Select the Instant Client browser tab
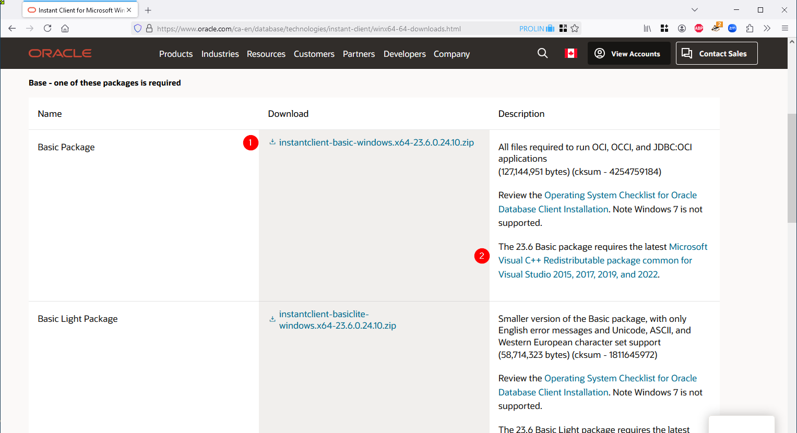 pyautogui.click(x=76, y=10)
